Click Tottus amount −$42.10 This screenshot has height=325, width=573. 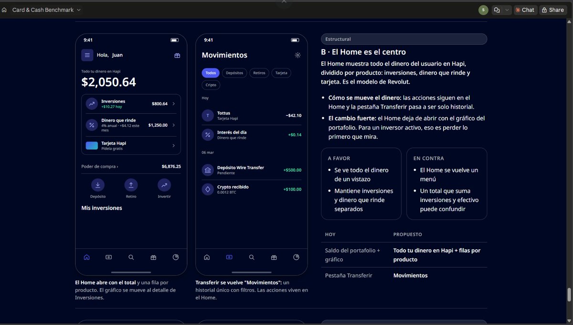click(294, 115)
